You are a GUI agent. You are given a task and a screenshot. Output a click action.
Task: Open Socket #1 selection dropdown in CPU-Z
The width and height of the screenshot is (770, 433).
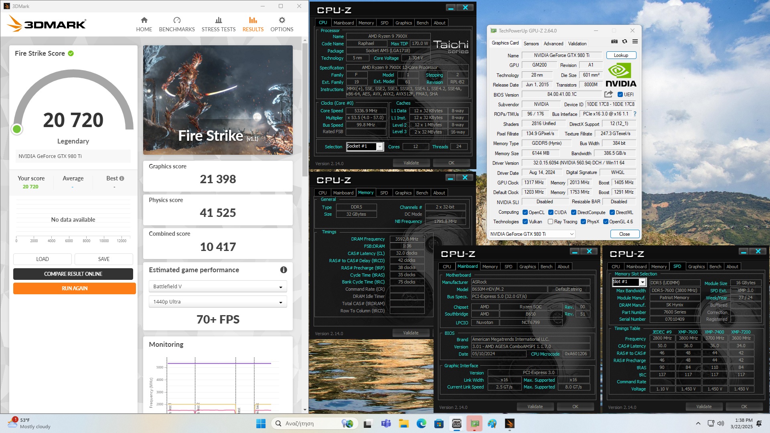pos(365,146)
